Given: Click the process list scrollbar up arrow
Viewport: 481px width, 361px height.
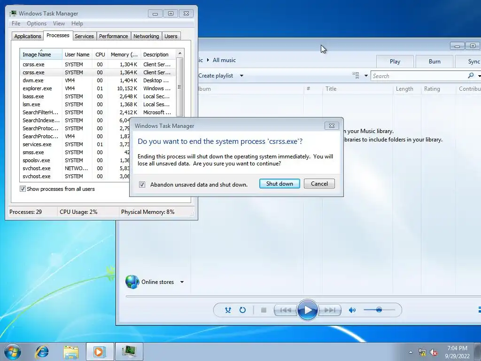Looking at the screenshot, I should coord(180,53).
